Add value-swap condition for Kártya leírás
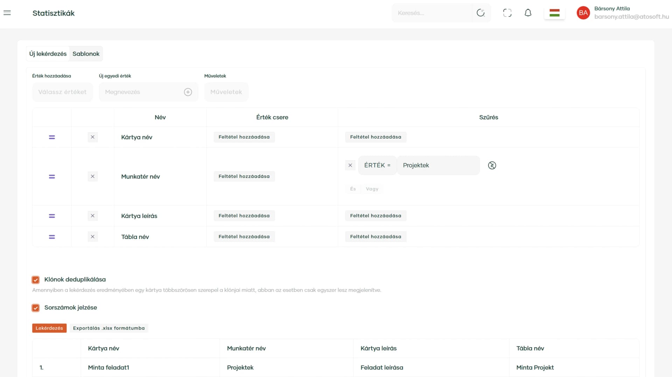This screenshot has width=672, height=377. point(244,216)
